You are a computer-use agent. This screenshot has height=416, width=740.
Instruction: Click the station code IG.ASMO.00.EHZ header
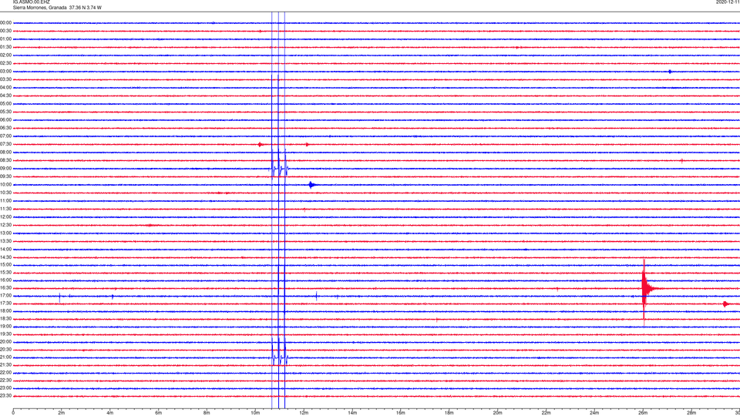tap(31, 2)
